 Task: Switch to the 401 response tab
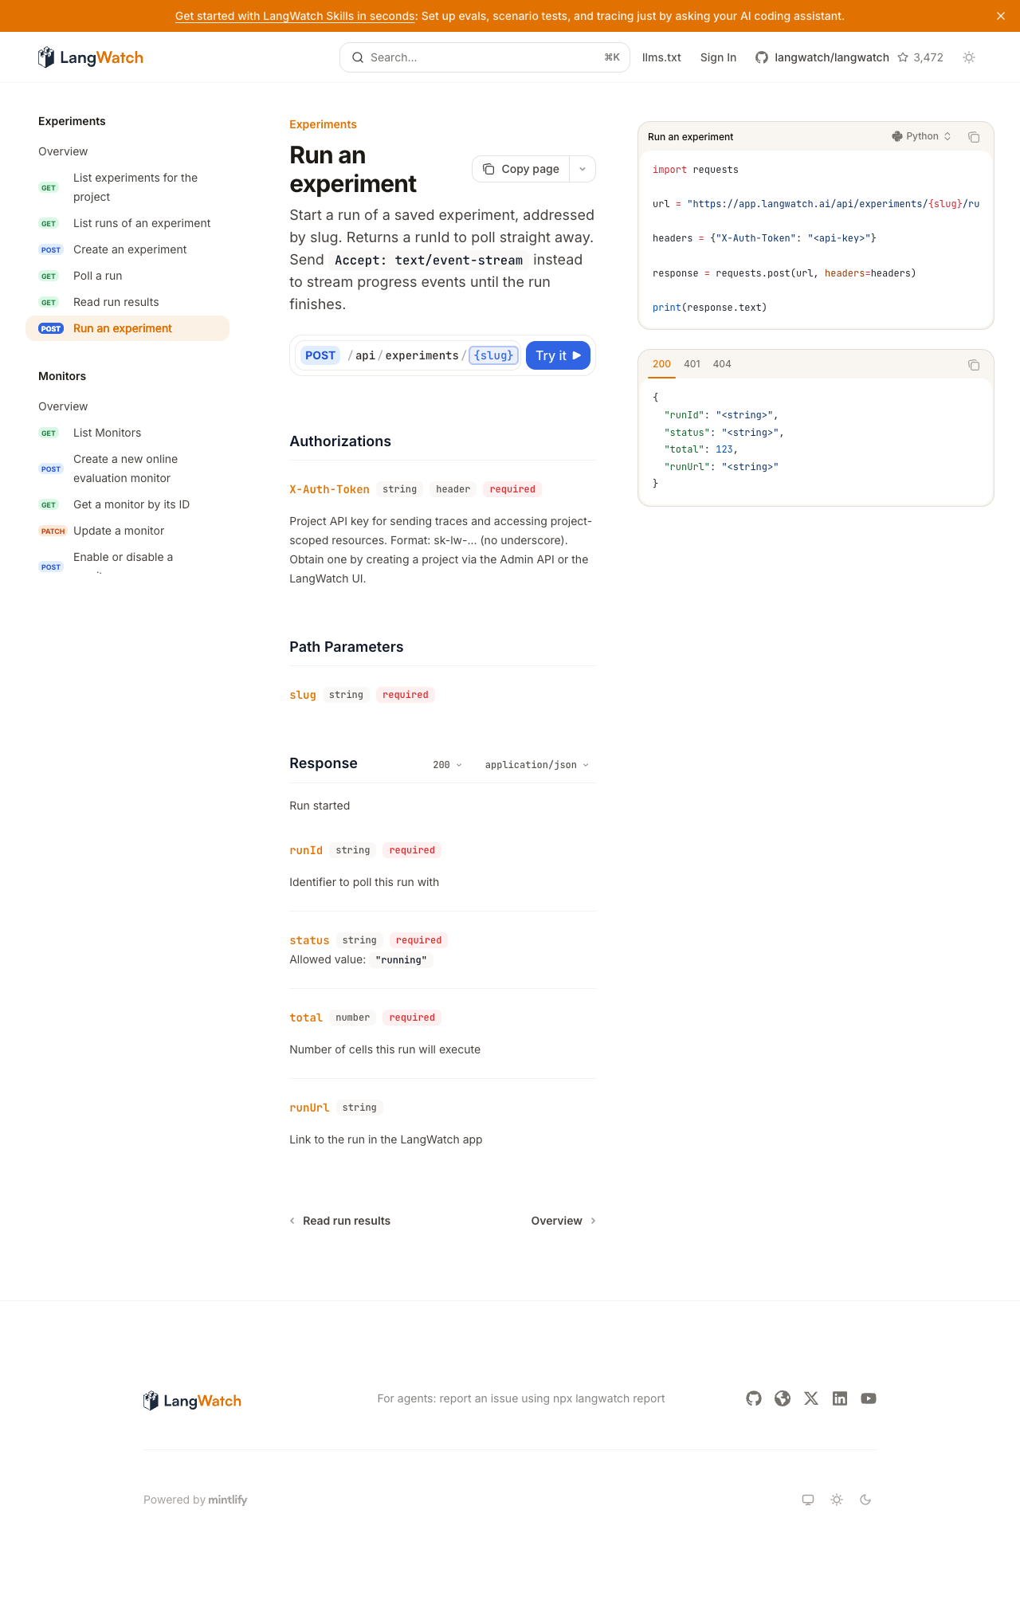tap(692, 364)
